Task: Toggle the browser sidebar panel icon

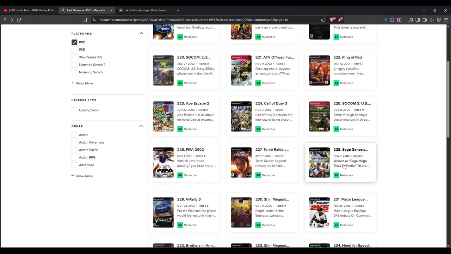Action: (418, 20)
